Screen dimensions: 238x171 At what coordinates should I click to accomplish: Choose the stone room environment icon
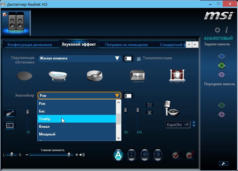tap(137, 75)
